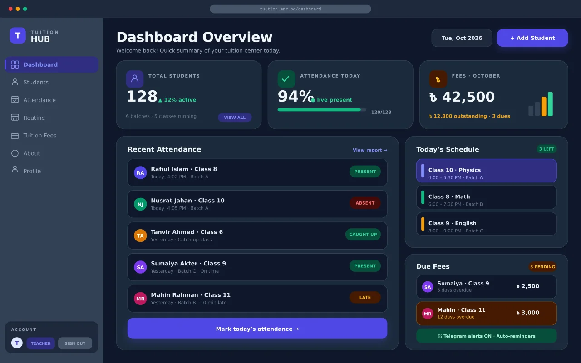581x363 pixels.
Task: Click the fees bar chart
Action: pos(541,104)
